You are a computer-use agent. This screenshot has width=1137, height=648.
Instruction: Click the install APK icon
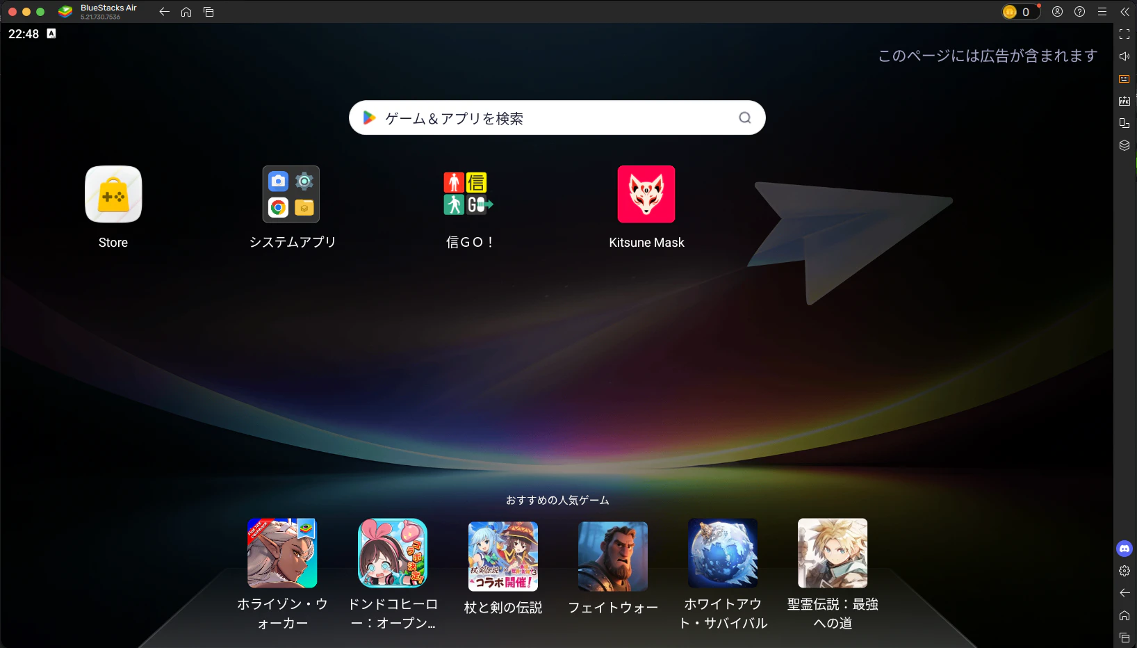point(1124,101)
